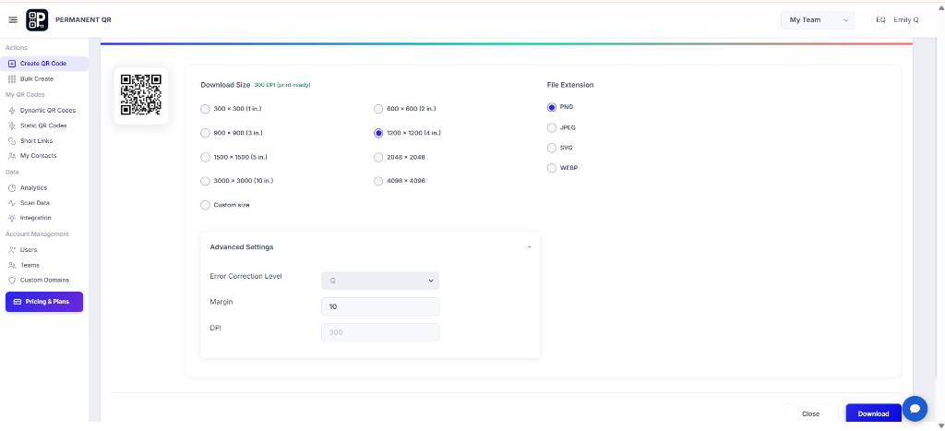Viewport: 945px width, 431px height.
Task: Click the DPI input field
Action: coord(380,332)
